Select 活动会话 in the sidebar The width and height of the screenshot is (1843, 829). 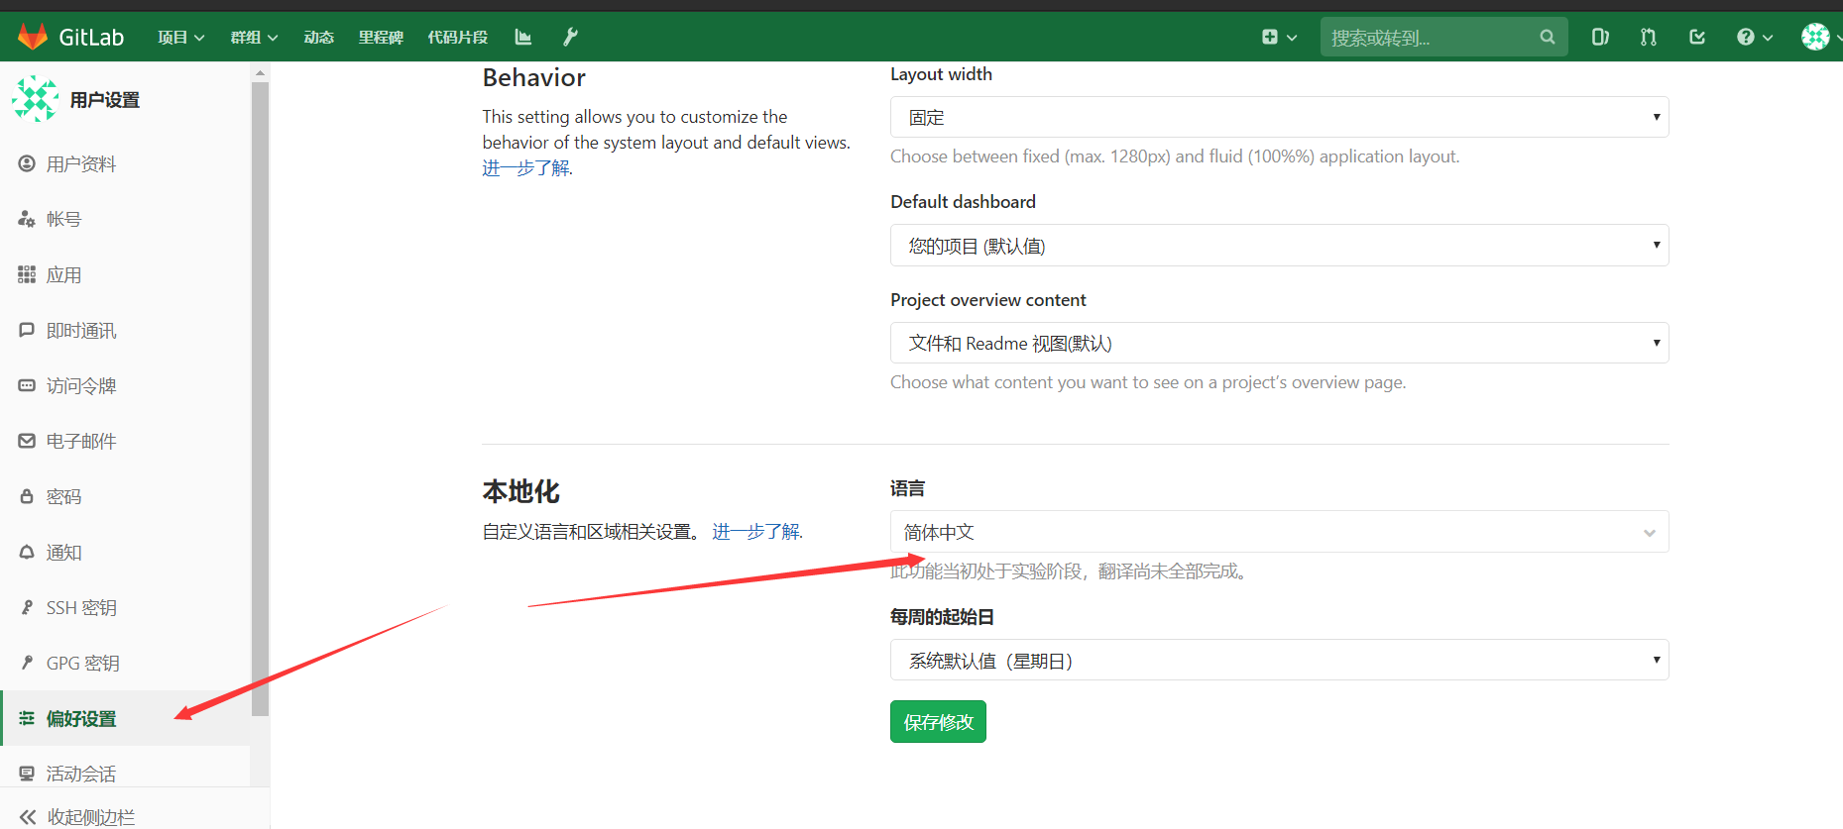[125, 773]
